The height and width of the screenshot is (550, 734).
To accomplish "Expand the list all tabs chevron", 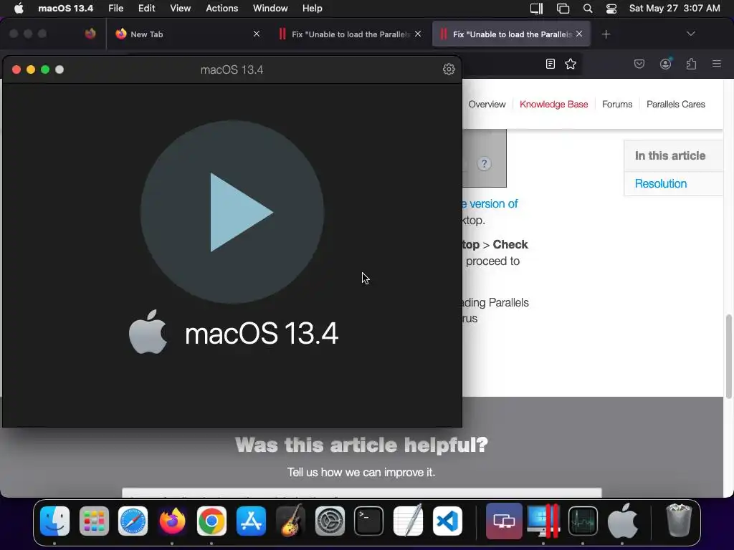I will tap(690, 34).
